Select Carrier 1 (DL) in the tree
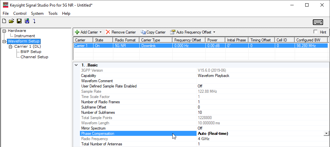This screenshot has height=147, width=330. (x=27, y=46)
